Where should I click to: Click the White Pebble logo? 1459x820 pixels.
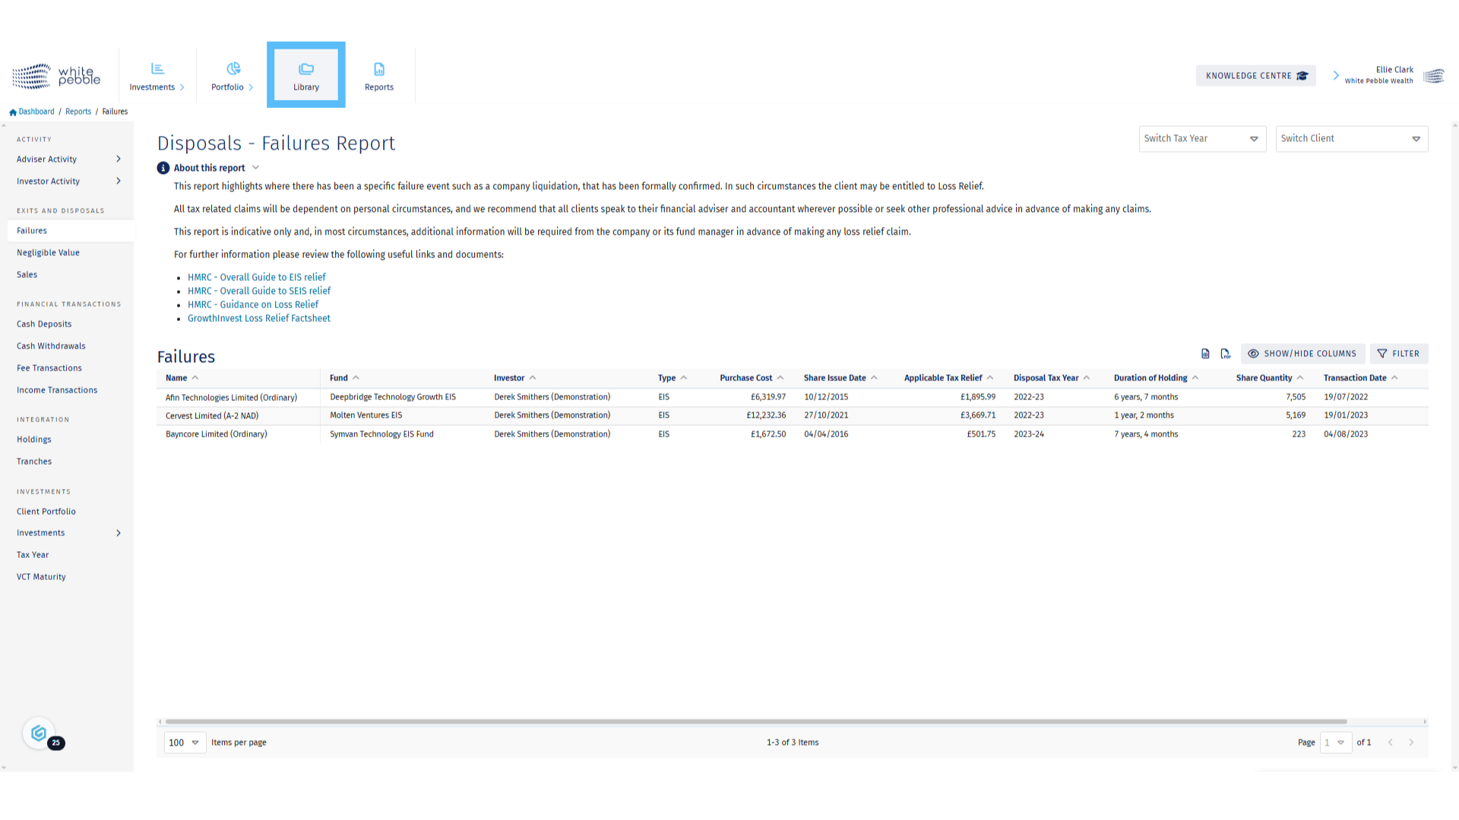click(x=56, y=76)
